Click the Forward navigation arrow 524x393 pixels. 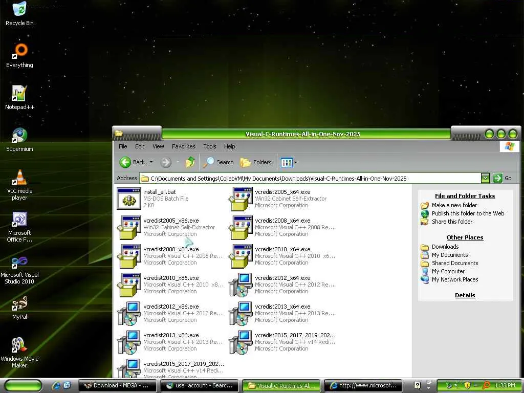coord(166,162)
